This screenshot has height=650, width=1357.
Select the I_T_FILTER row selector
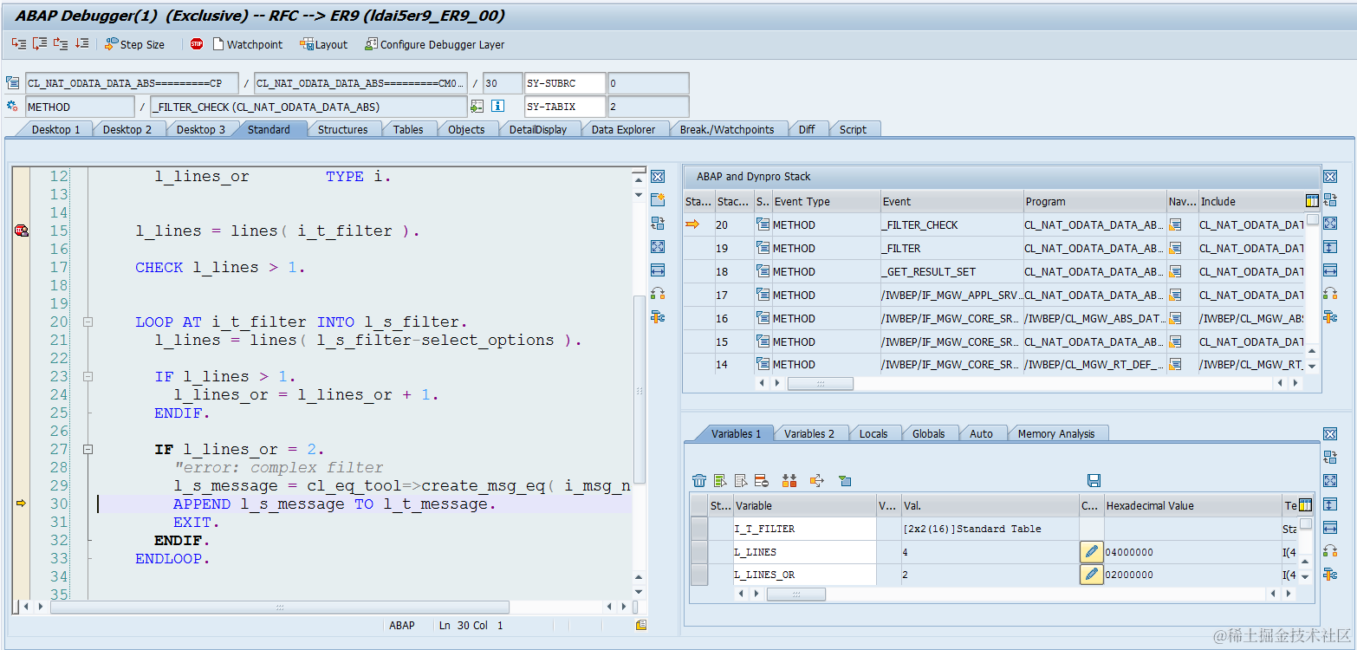(x=698, y=529)
